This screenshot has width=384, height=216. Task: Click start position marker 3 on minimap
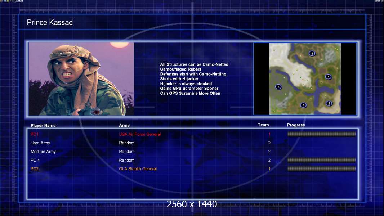(x=312, y=53)
